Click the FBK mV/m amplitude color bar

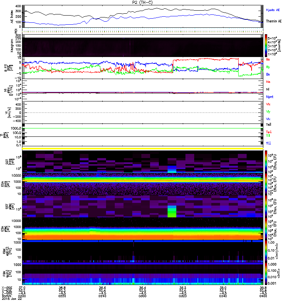coord(266,251)
